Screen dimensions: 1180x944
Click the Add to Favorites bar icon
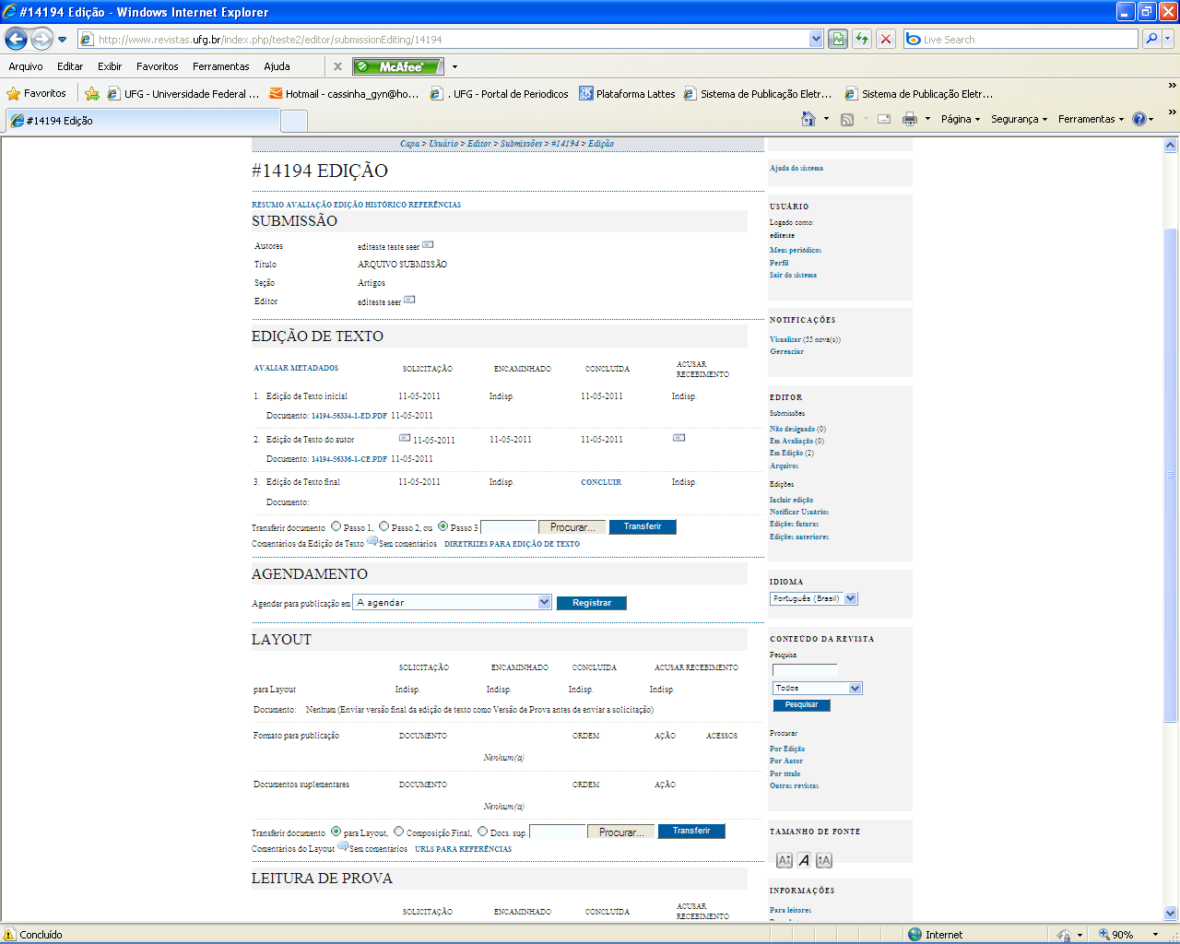click(92, 93)
